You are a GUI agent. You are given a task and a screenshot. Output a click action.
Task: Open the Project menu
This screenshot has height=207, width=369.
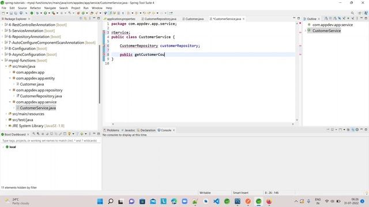76,8
